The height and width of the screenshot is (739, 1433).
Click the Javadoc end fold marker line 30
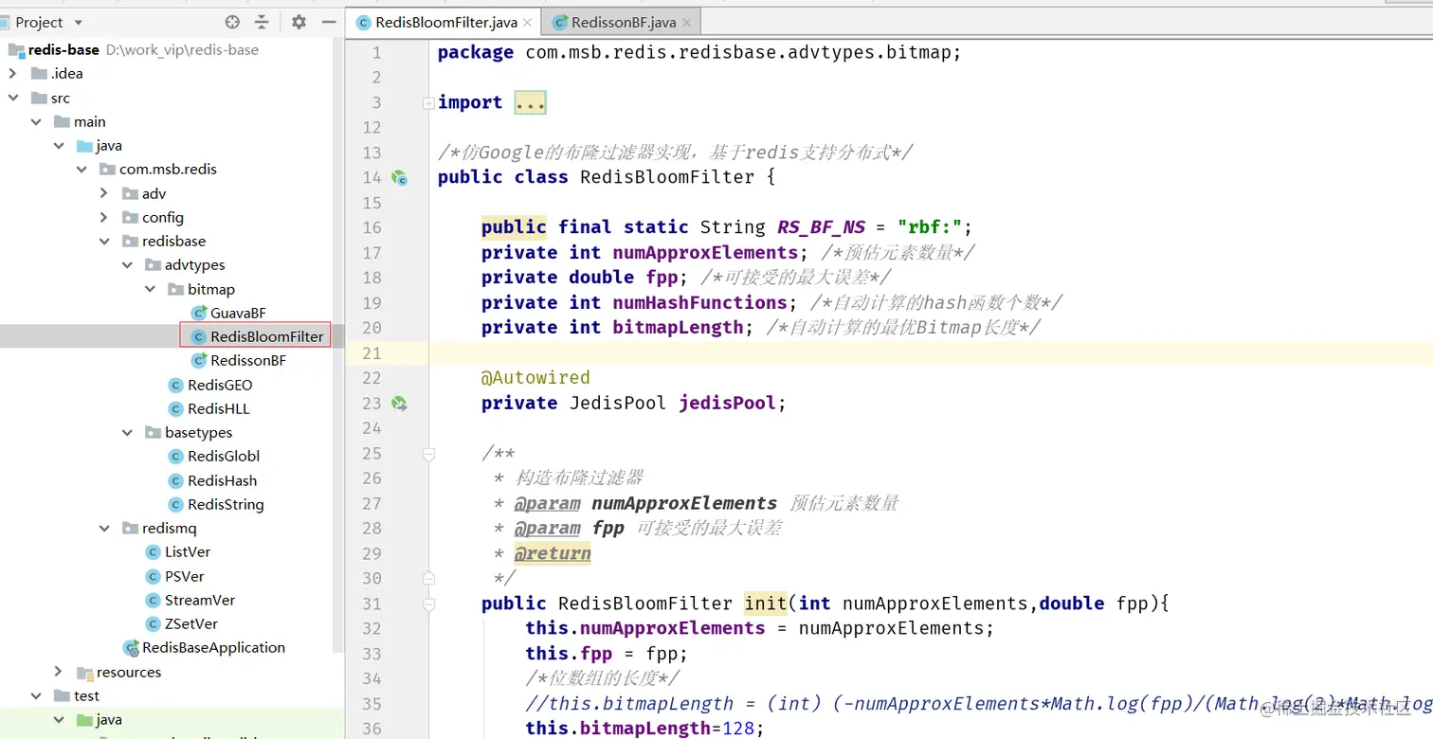[x=428, y=578]
